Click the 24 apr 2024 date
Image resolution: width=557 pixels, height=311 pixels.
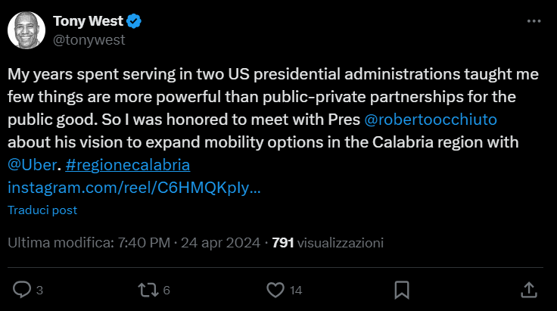tap(222, 244)
